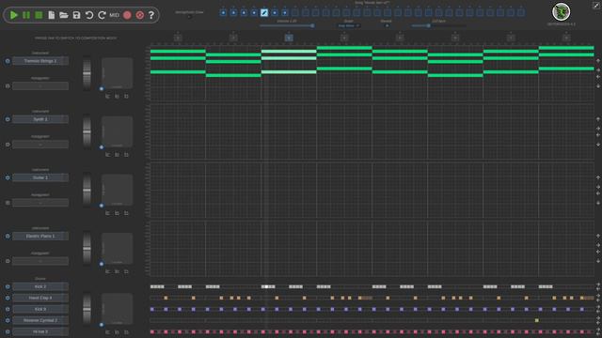This screenshot has height=338, width=602.
Task: Open a song with the folder icon
Action: tap(64, 15)
